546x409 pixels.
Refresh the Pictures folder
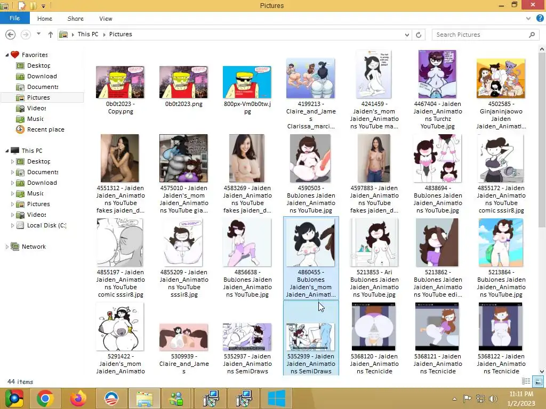coord(419,35)
